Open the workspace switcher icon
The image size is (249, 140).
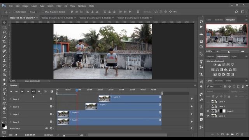click(242, 12)
